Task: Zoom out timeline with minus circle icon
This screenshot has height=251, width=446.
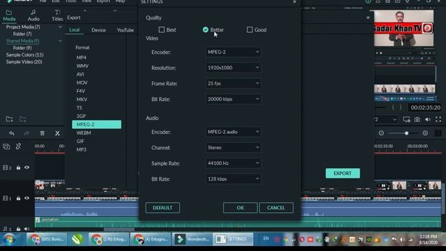Action: 381,133
